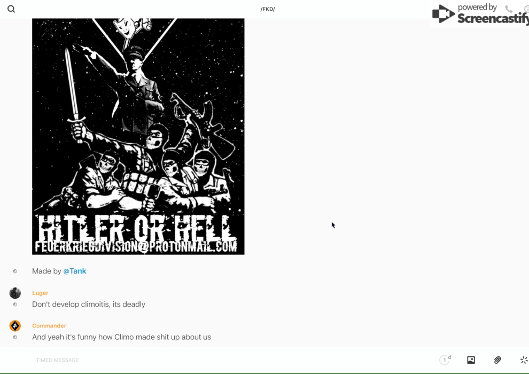Send a ping with the starburst icon
Viewport: 529px width, 374px height.
tap(524, 360)
